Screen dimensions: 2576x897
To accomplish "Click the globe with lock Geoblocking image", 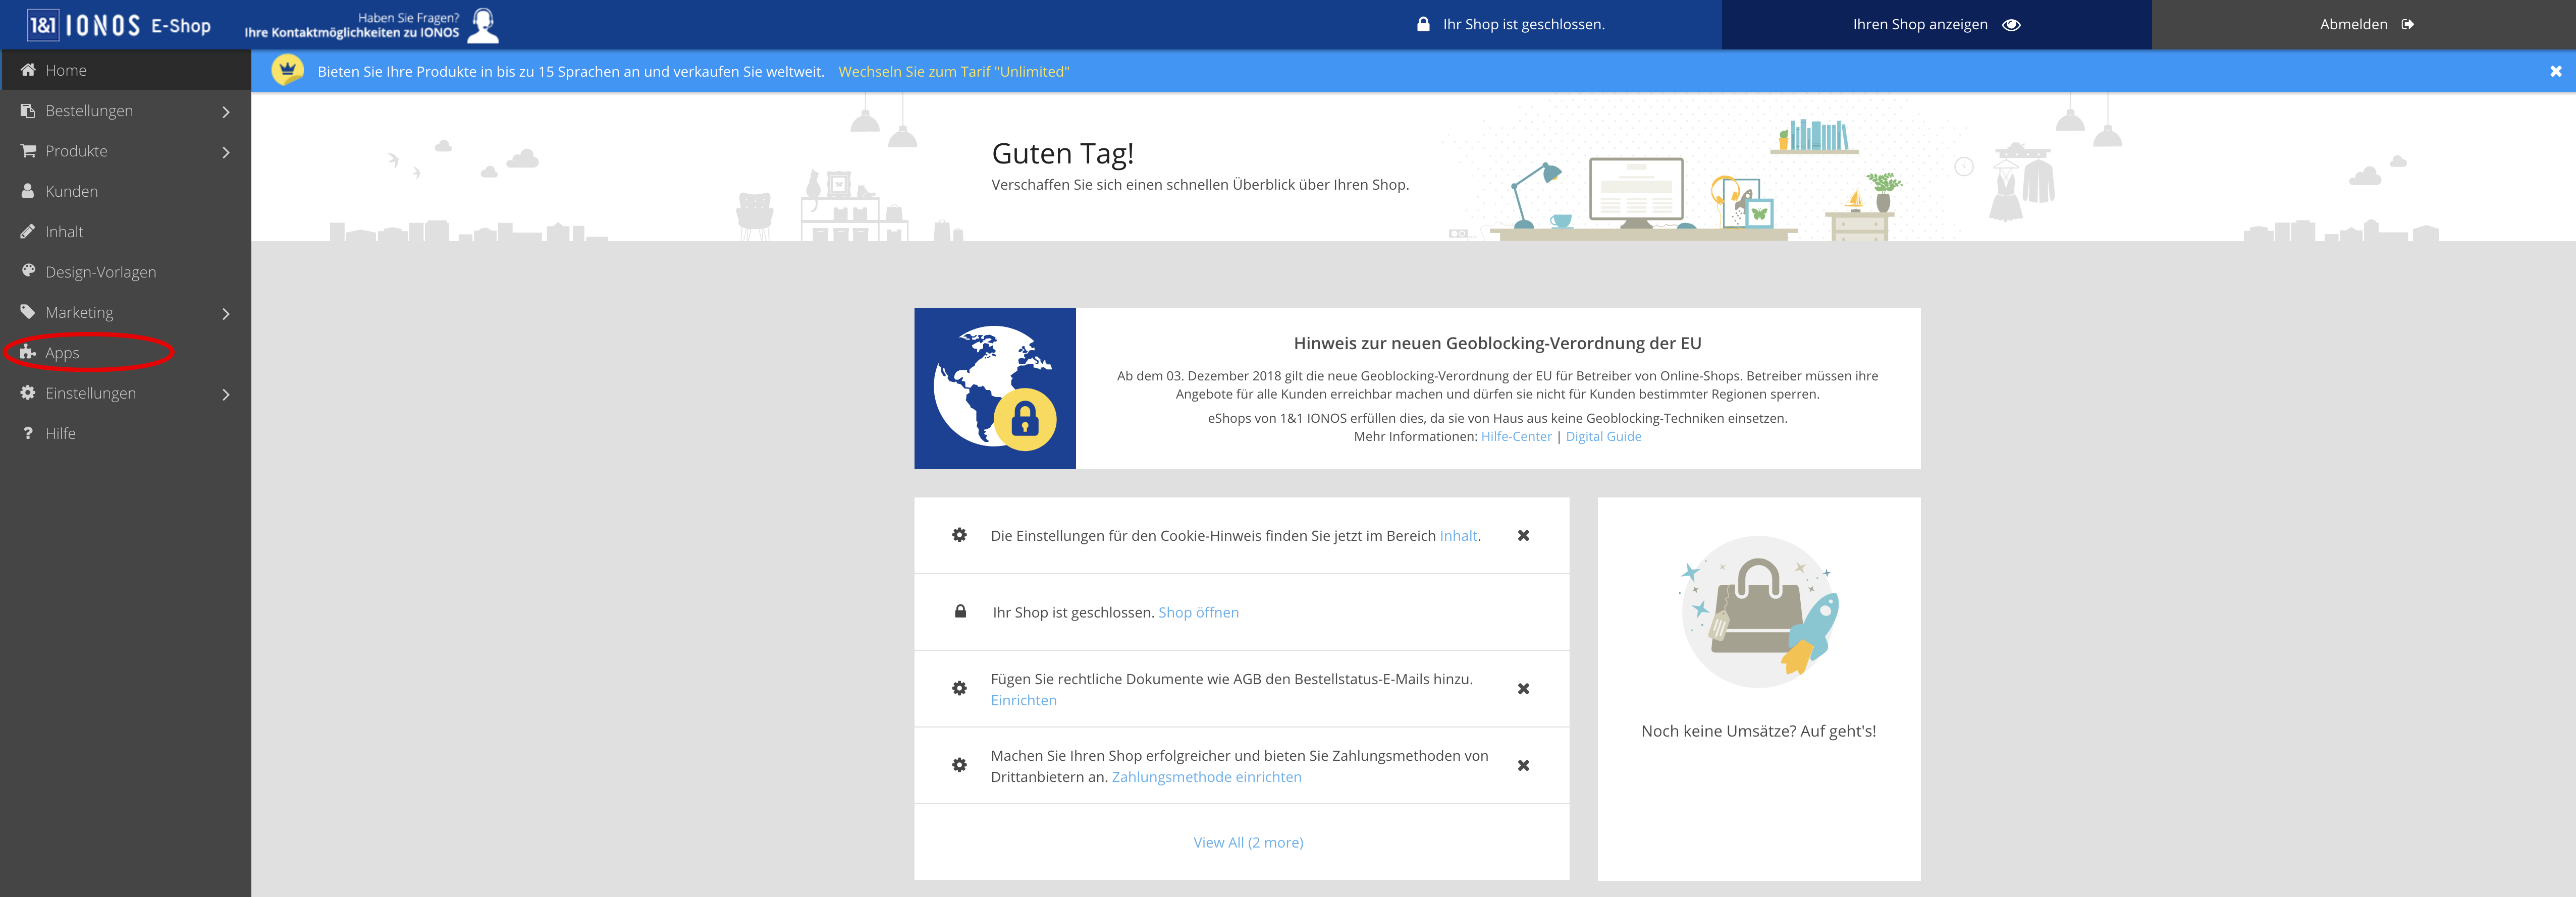I will pyautogui.click(x=995, y=388).
